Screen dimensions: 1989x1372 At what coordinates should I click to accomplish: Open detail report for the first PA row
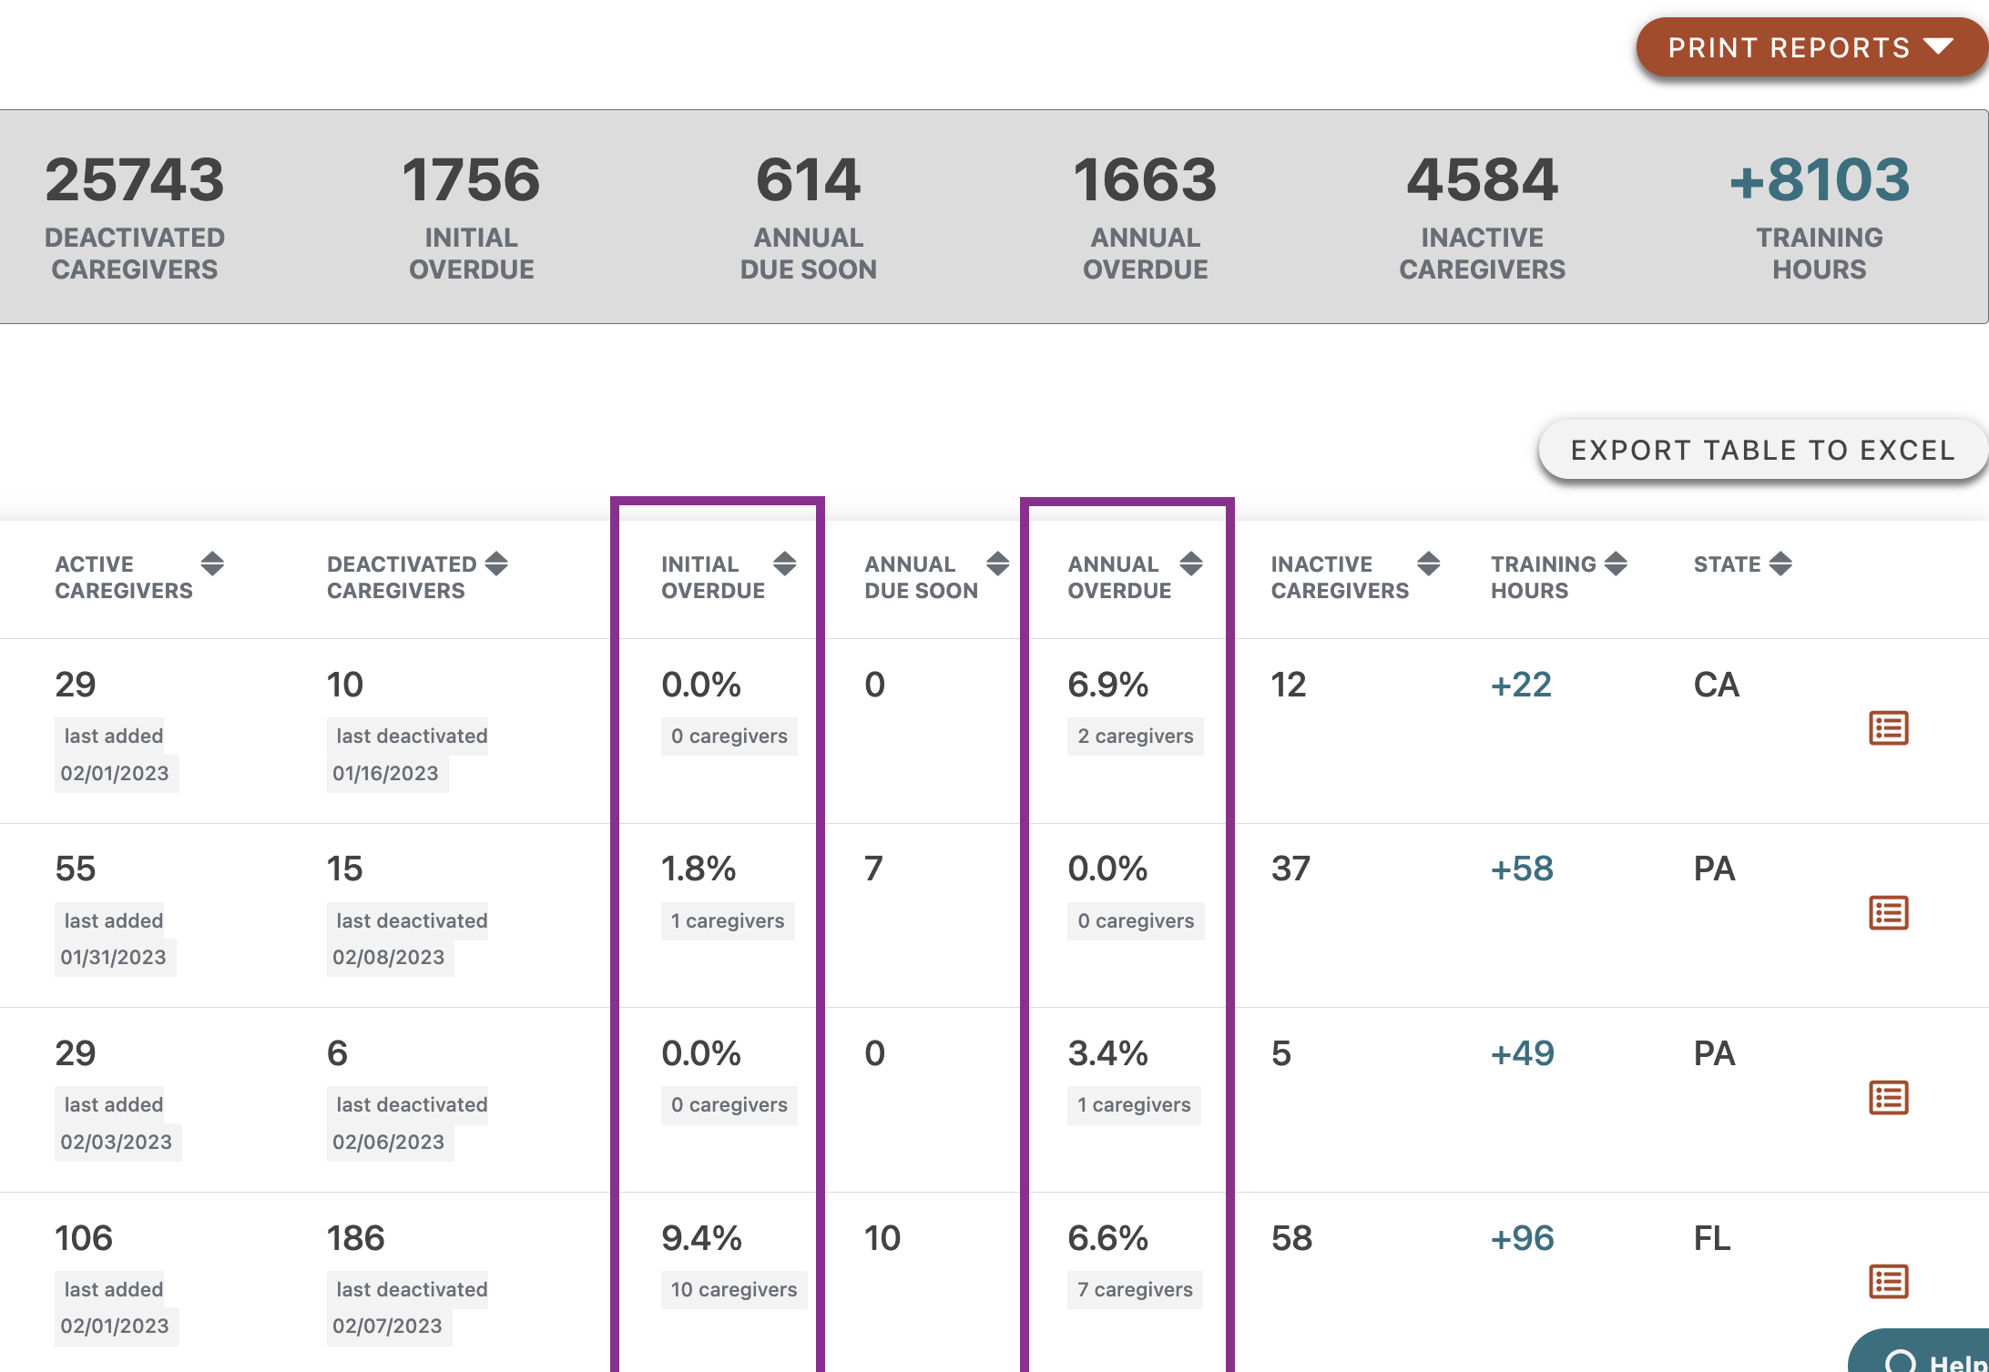click(1888, 912)
